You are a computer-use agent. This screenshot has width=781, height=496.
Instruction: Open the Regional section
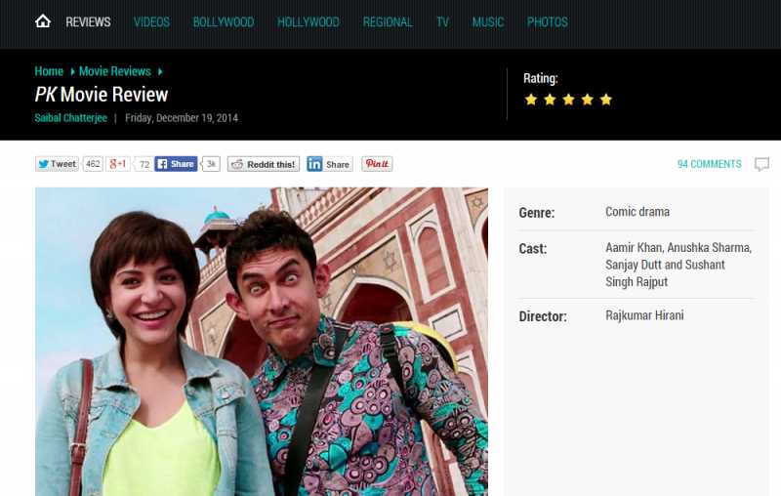pyautogui.click(x=388, y=21)
